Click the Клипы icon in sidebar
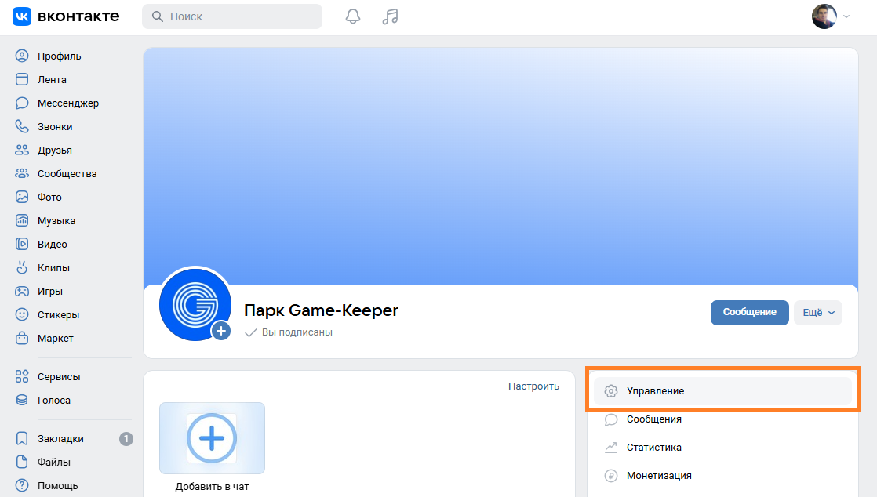The height and width of the screenshot is (497, 877). 22,268
